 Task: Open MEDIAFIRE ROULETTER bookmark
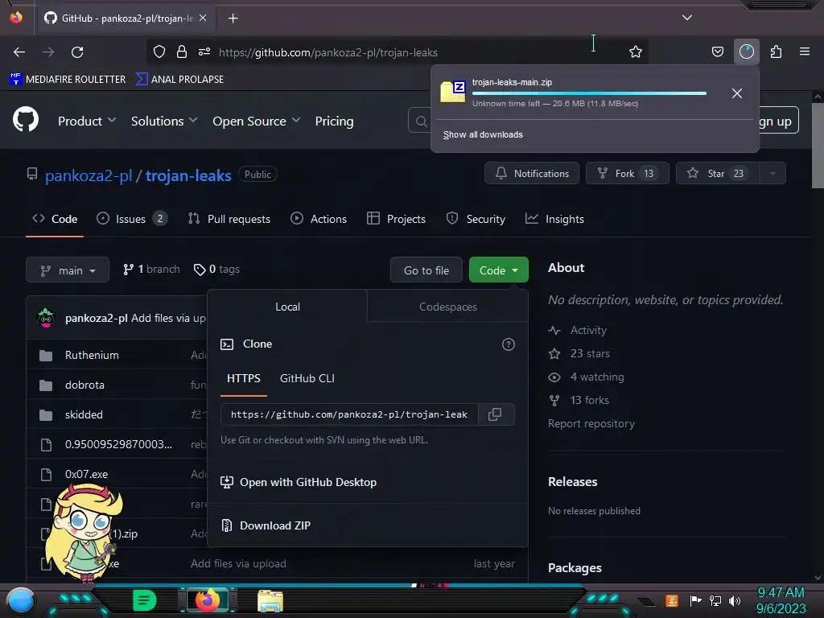pos(68,79)
